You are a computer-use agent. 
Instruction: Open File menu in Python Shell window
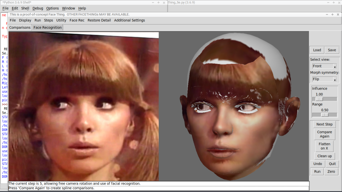(5, 8)
